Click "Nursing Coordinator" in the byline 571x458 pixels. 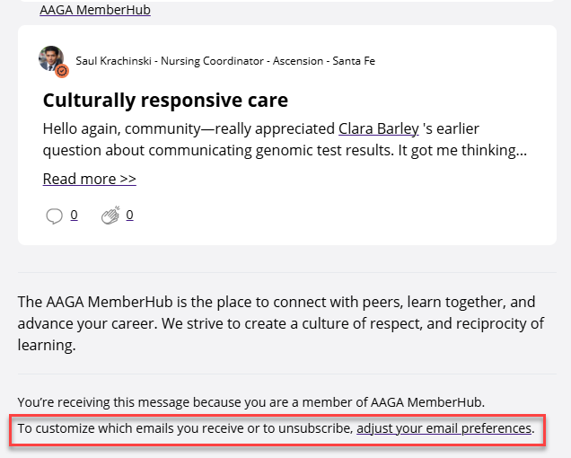[x=211, y=61]
